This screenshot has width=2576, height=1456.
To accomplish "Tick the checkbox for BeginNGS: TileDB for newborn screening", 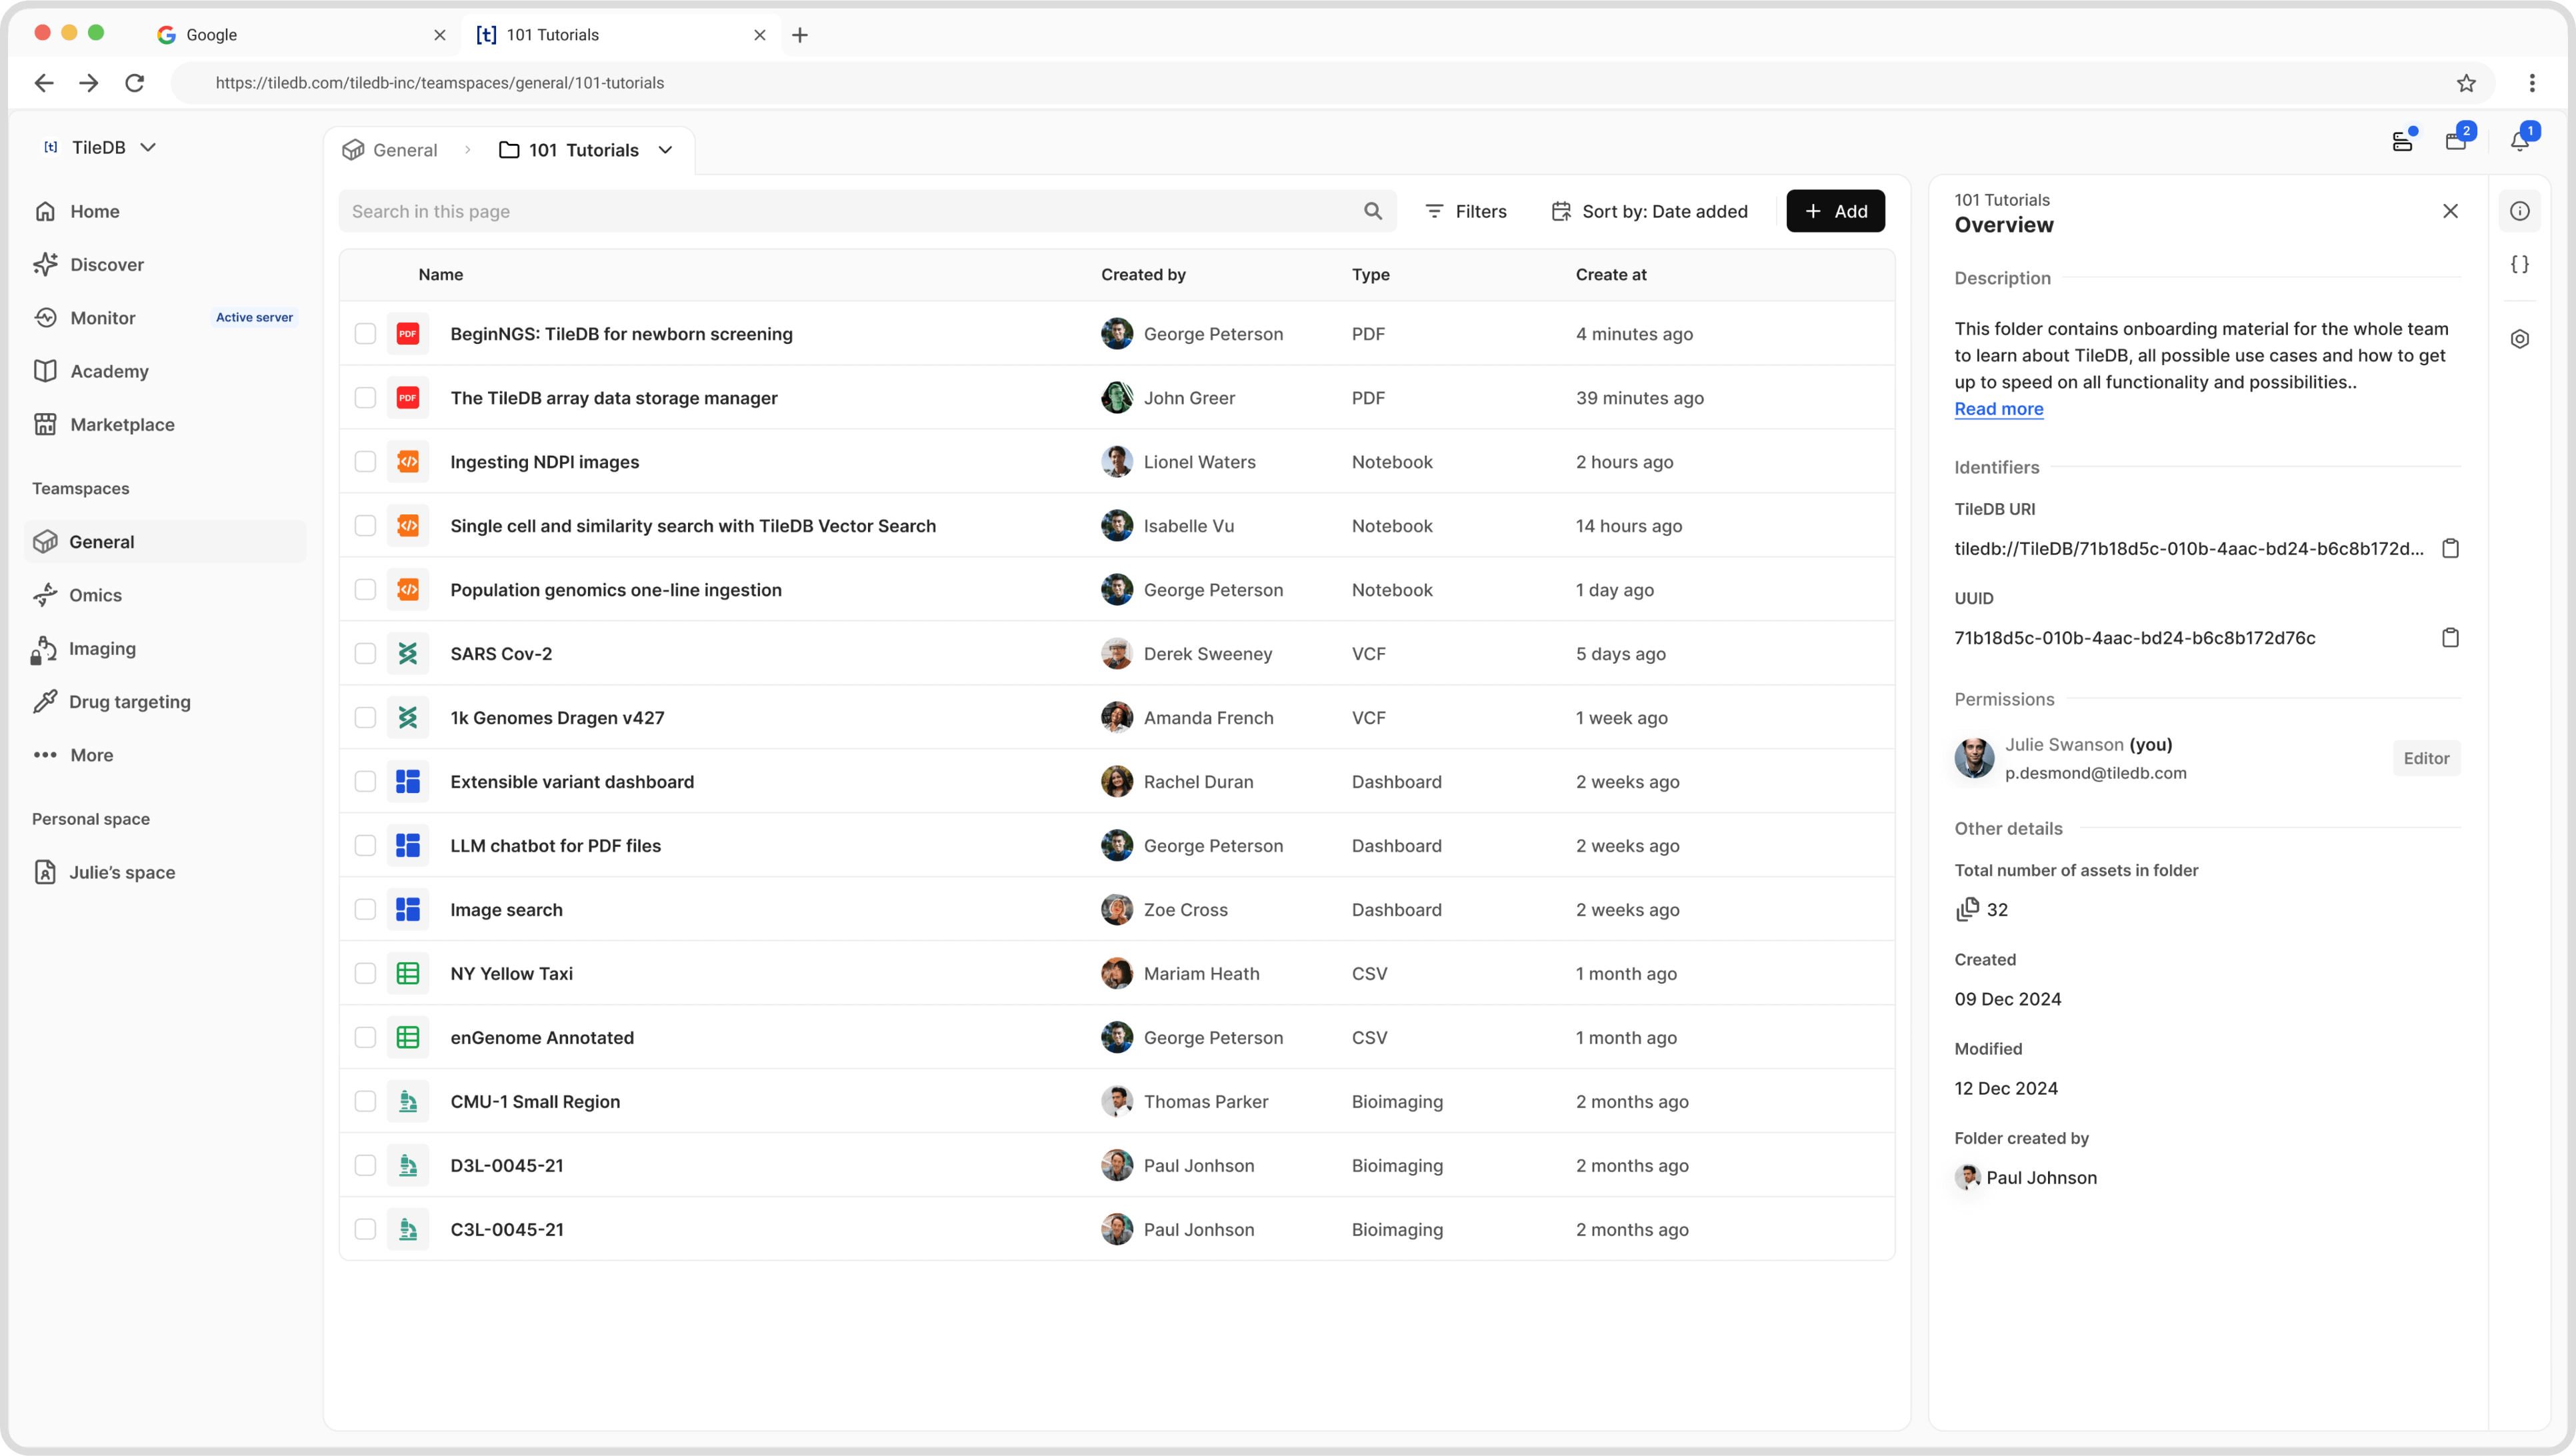I will click(364, 334).
